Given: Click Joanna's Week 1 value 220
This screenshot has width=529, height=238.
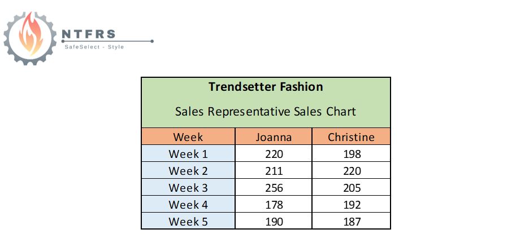Looking at the screenshot, I should click(274, 153).
